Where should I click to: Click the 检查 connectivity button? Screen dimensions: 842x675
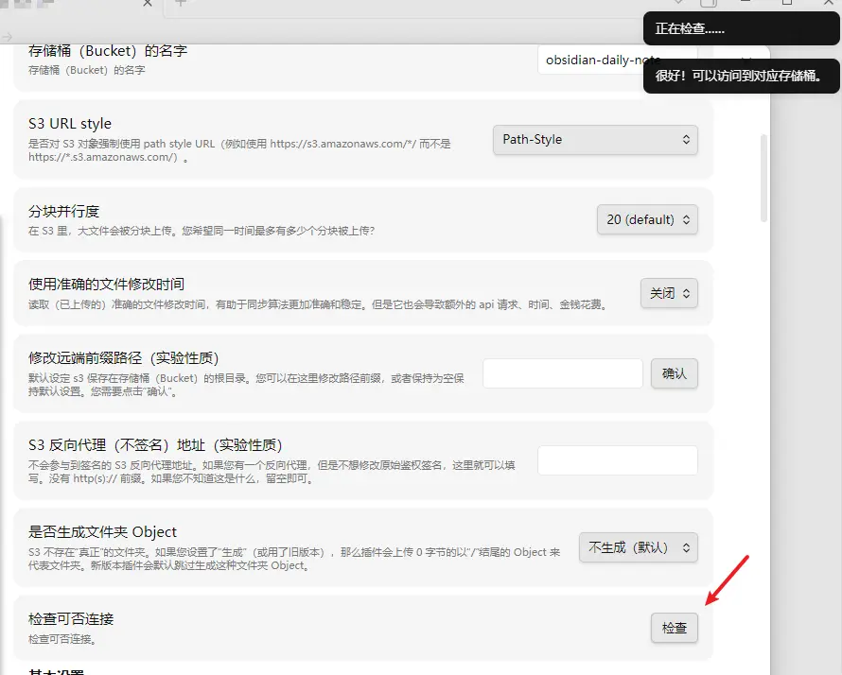click(x=674, y=628)
